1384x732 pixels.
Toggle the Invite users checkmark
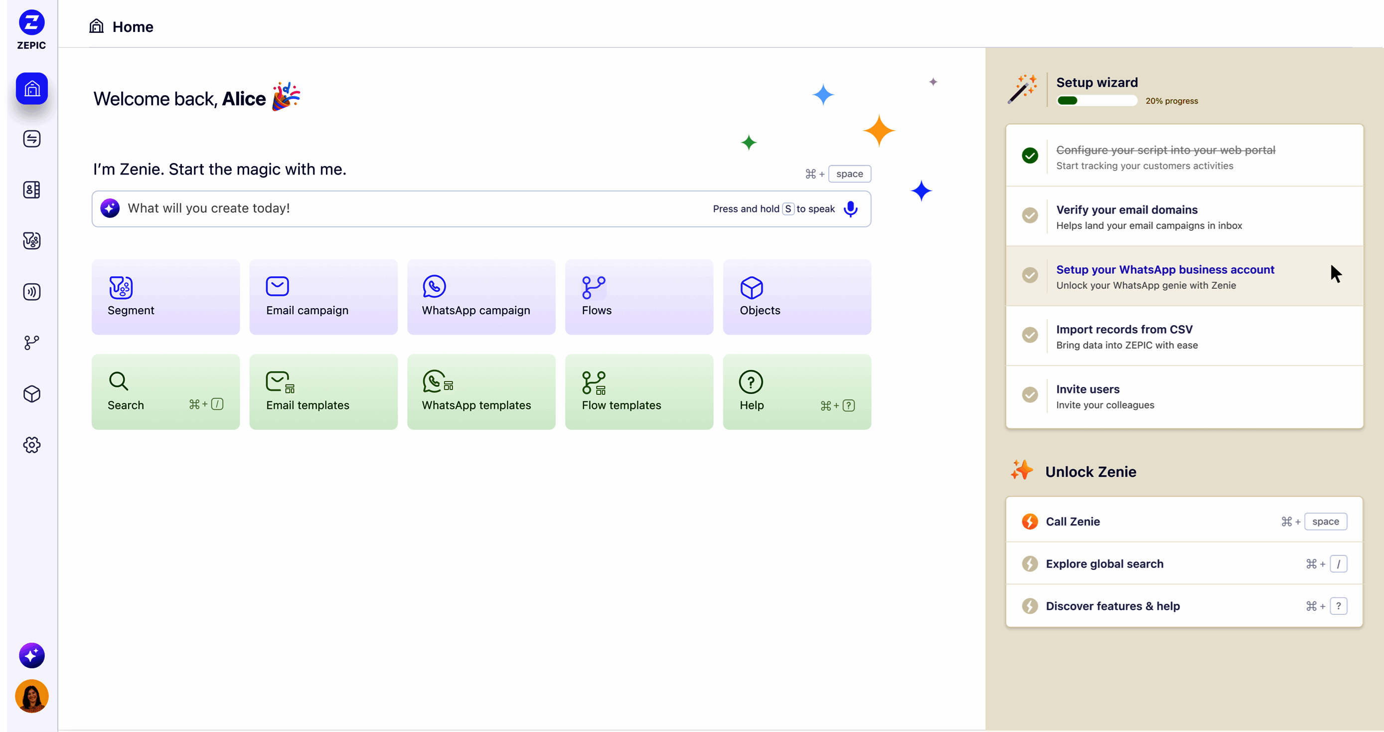click(1030, 395)
